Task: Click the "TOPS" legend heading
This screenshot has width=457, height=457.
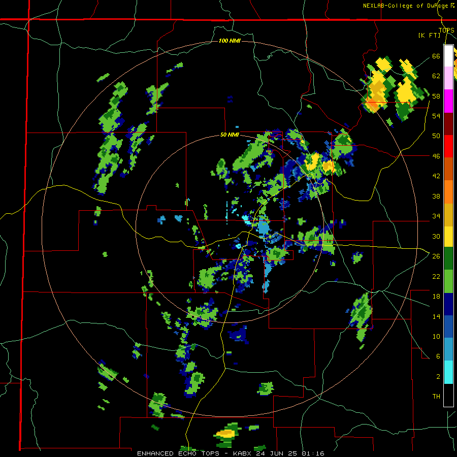Action: (x=446, y=30)
